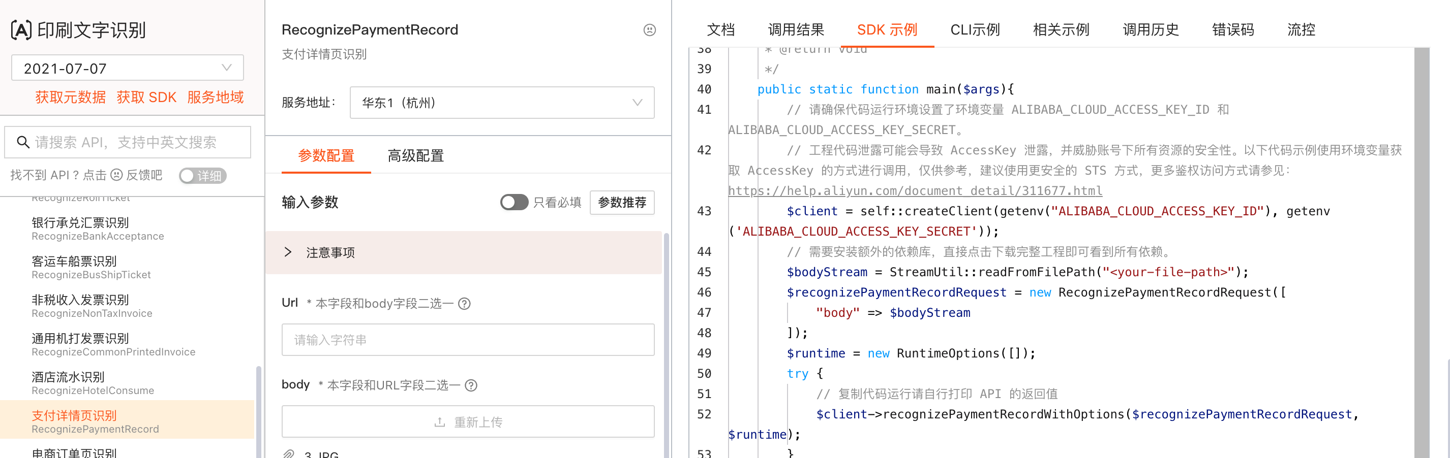Switch to the 调用结果 tab
Image resolution: width=1450 pixels, height=458 pixels.
pos(796,29)
